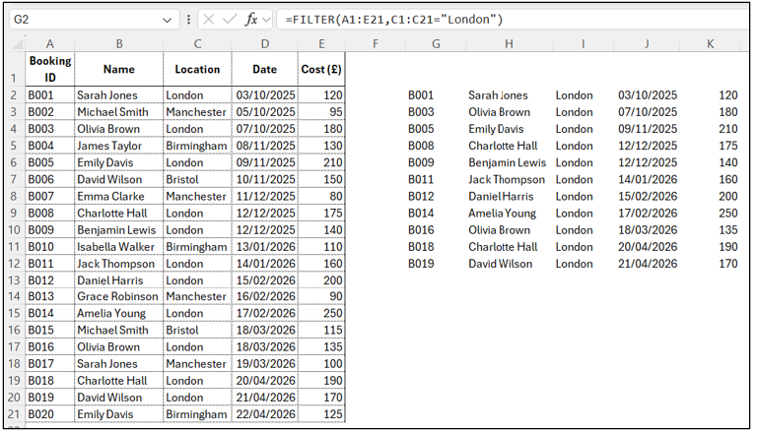Click the three-dot Name Box resize handle
The height and width of the screenshot is (432, 757).
(x=188, y=20)
